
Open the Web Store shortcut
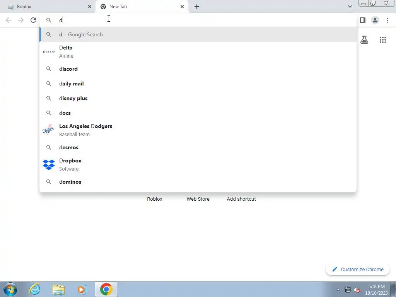(198, 199)
